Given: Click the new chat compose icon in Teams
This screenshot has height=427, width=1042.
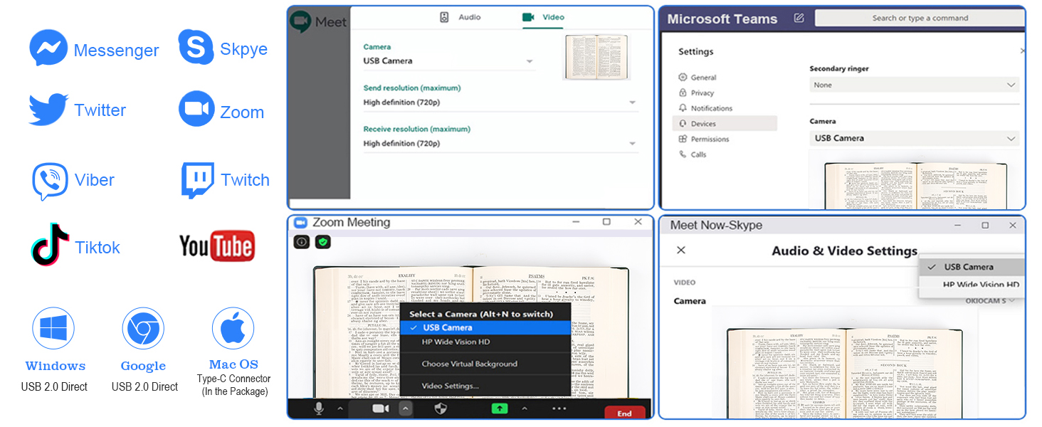Looking at the screenshot, I should coord(799,18).
